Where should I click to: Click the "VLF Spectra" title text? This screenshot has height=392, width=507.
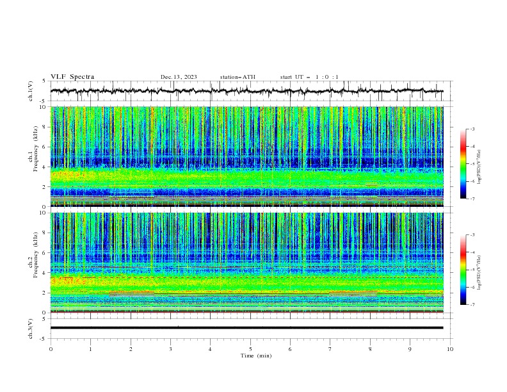[x=72, y=77]
